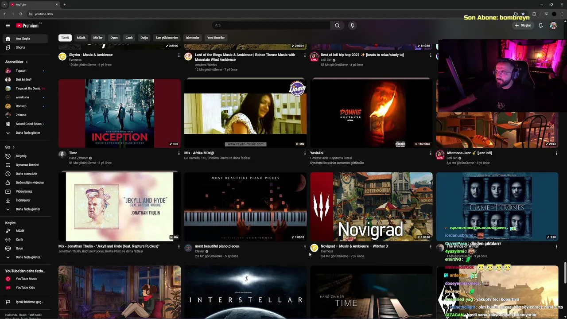The image size is (567, 319).
Task: Open the Abonelikler section chevron
Action: (x=27, y=62)
